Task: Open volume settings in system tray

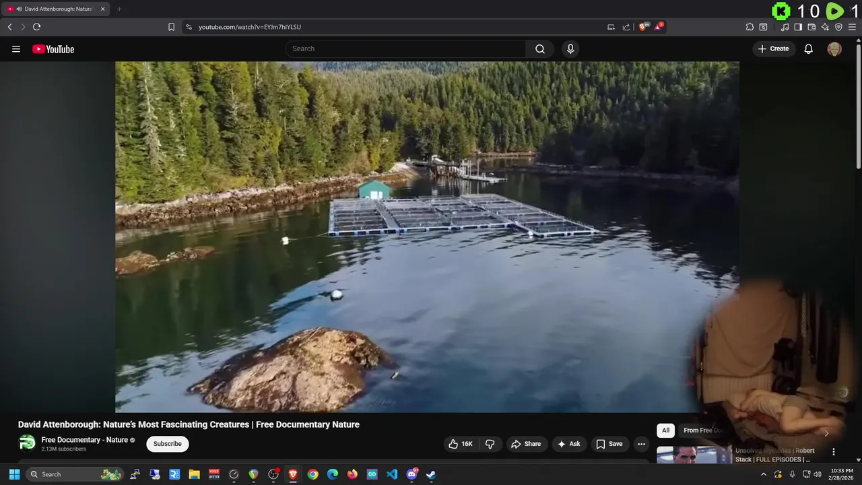Action: 818,474
